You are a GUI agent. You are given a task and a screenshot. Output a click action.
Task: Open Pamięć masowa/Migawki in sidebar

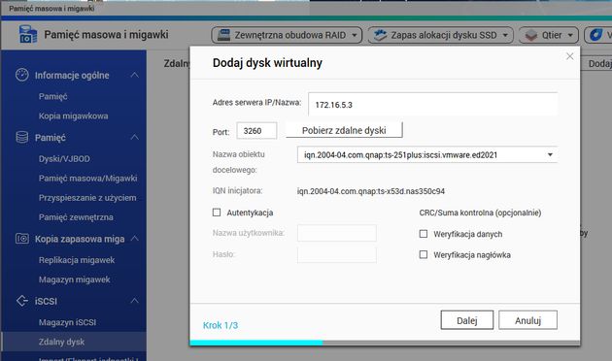coord(87,179)
